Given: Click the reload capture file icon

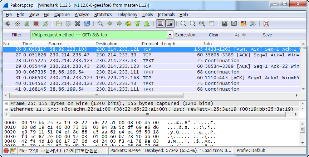Looking at the screenshot, I should [87, 24].
